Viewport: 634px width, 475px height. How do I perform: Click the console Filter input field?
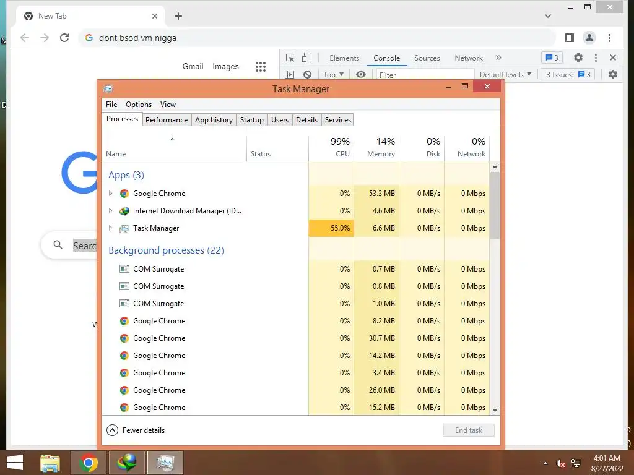425,75
